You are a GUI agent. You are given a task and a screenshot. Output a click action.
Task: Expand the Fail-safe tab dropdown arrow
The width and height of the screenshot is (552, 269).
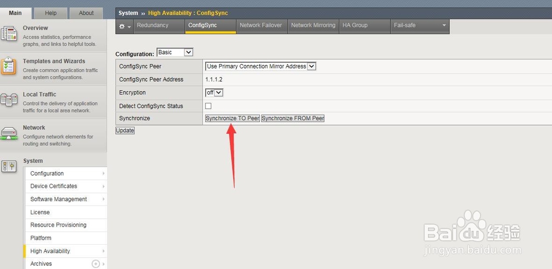444,25
